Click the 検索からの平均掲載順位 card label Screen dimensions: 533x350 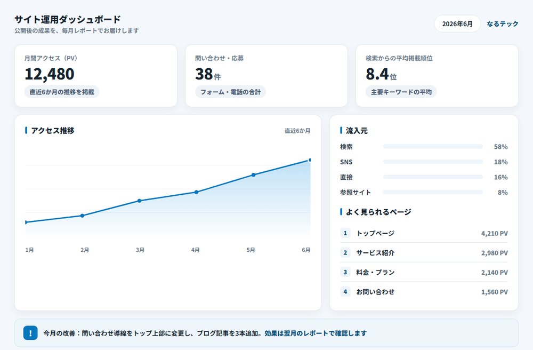(399, 58)
